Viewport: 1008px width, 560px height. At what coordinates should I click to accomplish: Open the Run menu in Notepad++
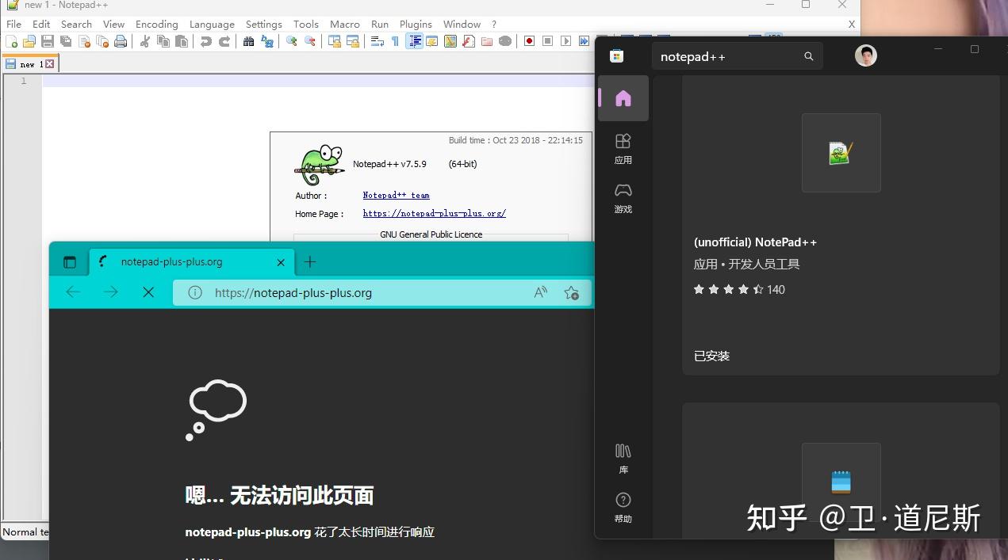click(x=380, y=24)
